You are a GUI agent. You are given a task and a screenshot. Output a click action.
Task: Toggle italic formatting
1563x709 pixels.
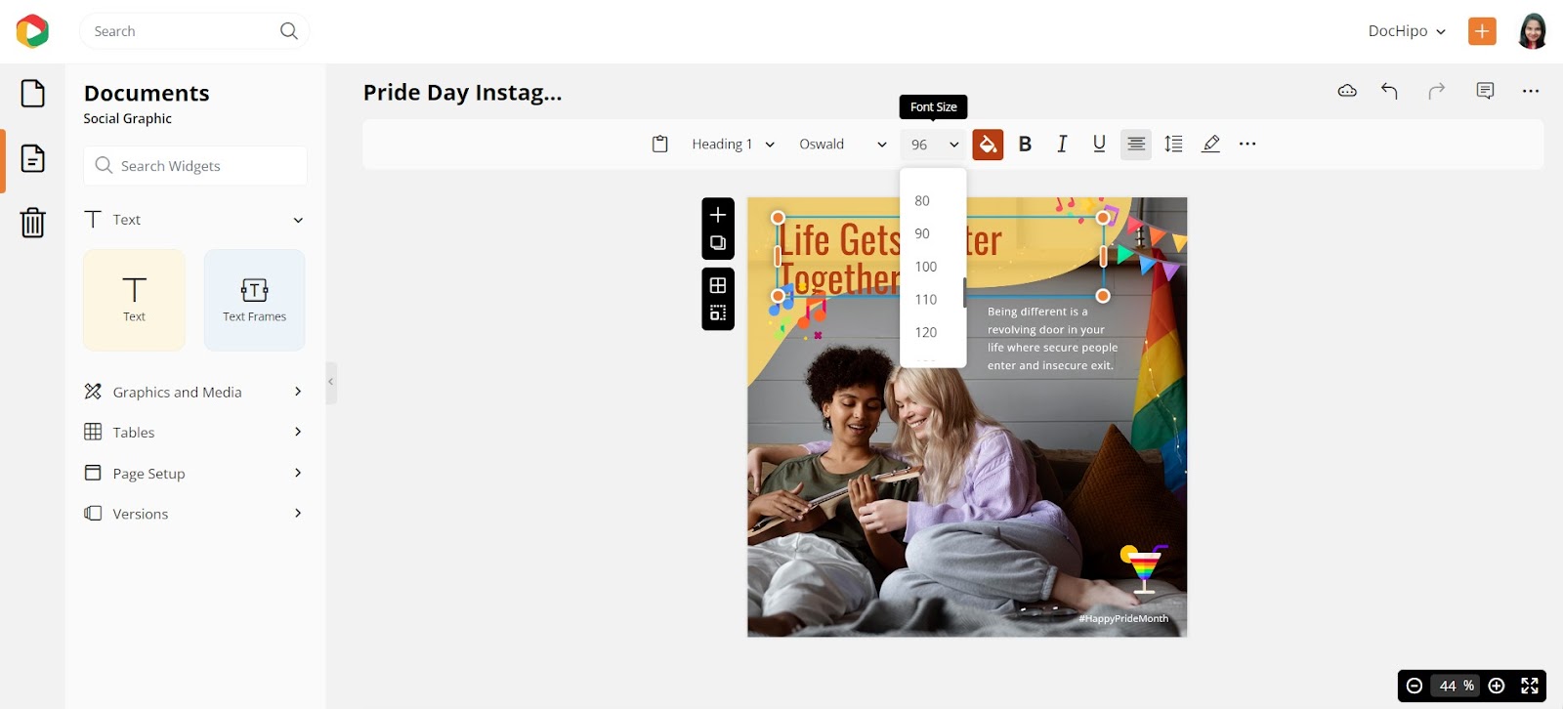tap(1062, 145)
